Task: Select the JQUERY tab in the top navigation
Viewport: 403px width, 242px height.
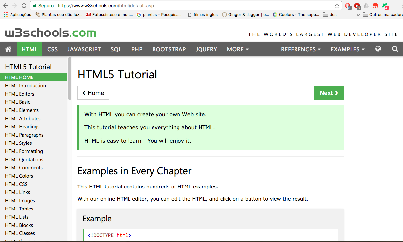Action: point(206,49)
